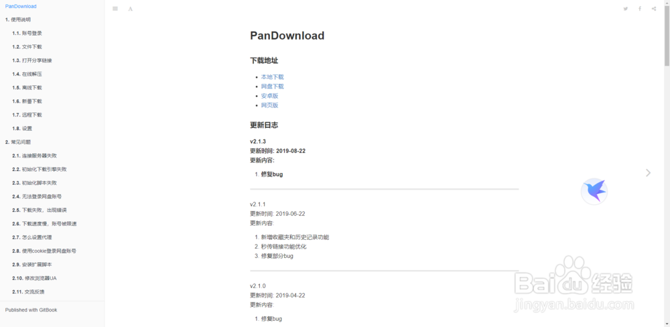Click the v2.1.3 version label
This screenshot has width=670, height=327.
tap(258, 141)
